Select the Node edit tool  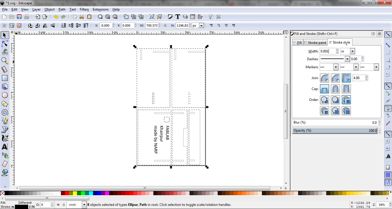pyautogui.click(x=5, y=44)
